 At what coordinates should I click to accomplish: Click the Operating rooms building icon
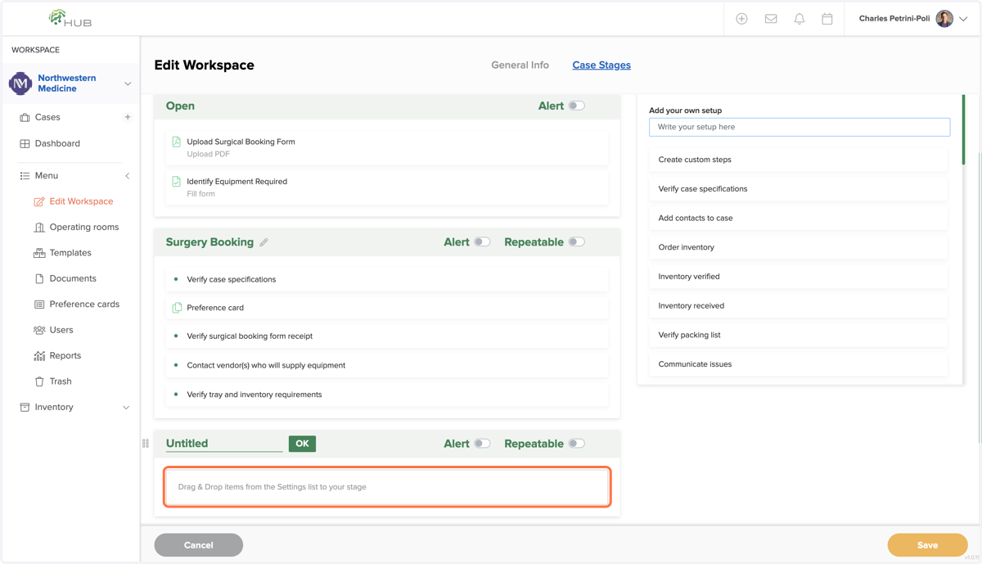pyautogui.click(x=39, y=228)
